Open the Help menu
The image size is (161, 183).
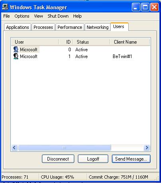coord(78,16)
